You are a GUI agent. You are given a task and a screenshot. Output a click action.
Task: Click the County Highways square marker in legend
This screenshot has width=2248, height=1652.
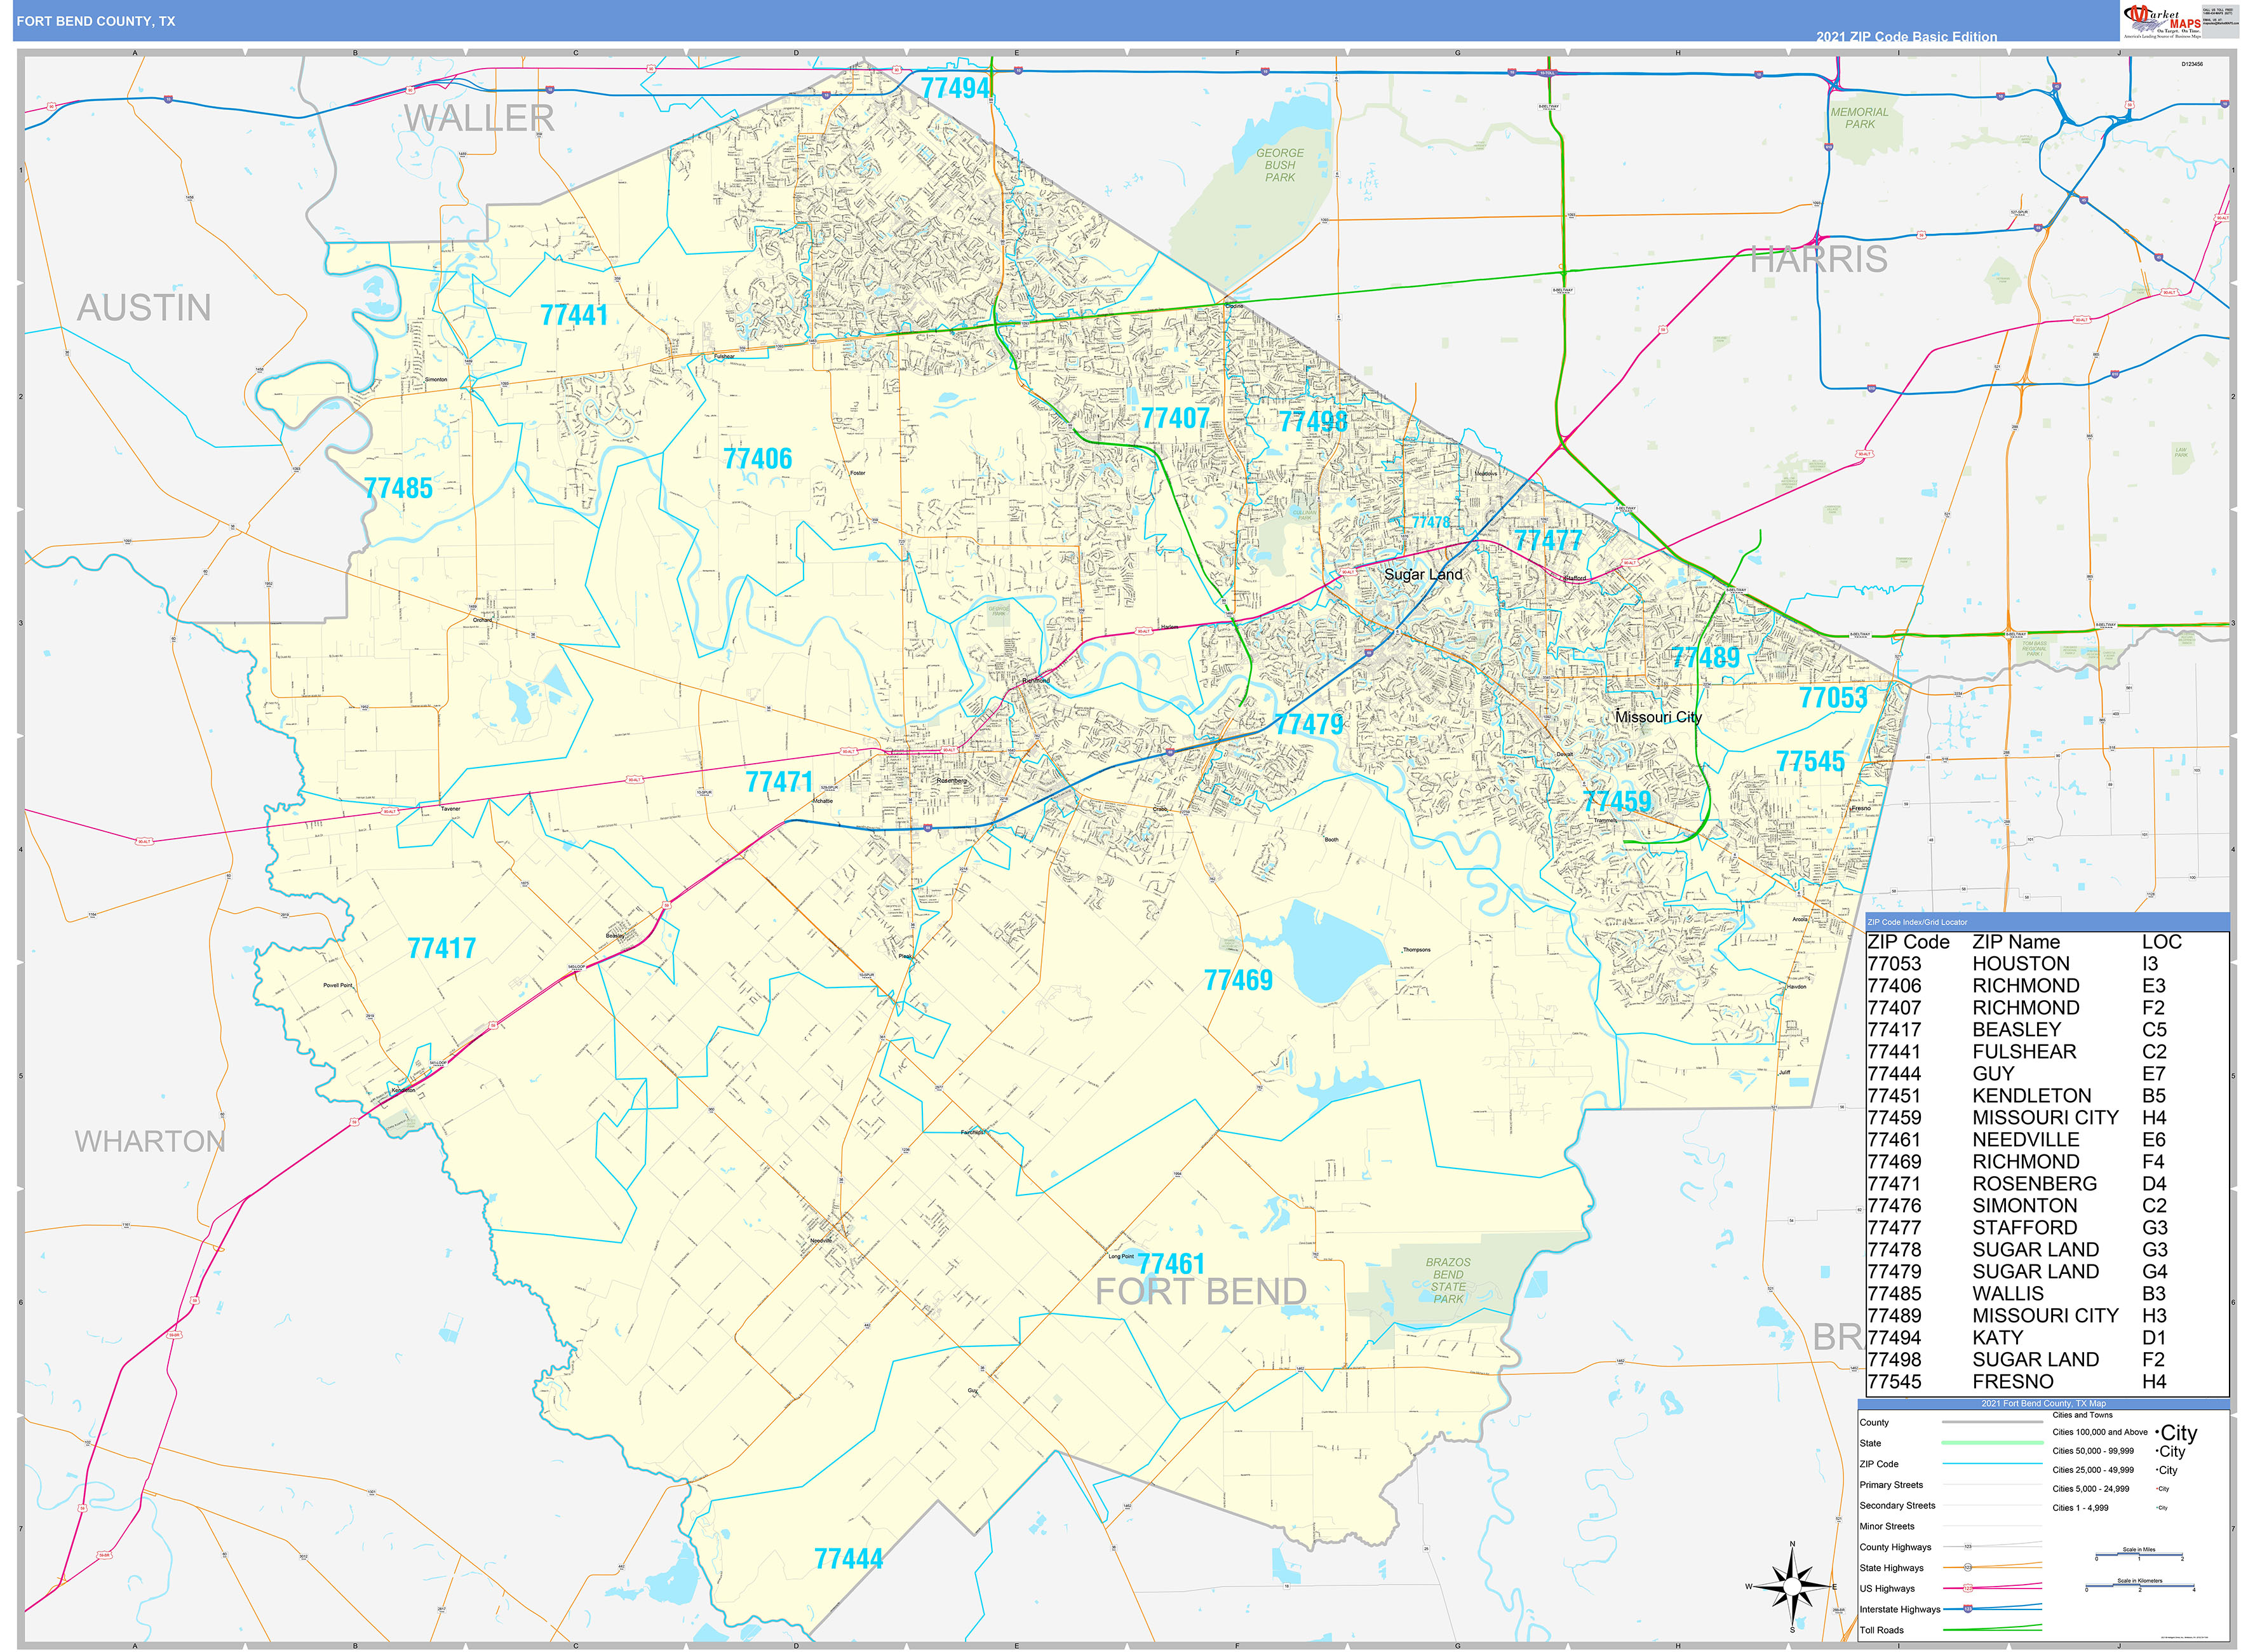pos(1967,1547)
